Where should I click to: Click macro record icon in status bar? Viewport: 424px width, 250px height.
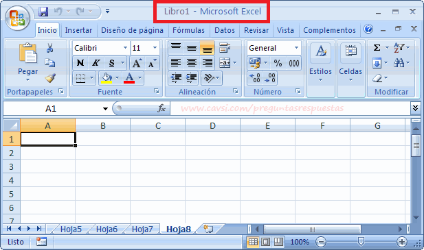point(41,242)
